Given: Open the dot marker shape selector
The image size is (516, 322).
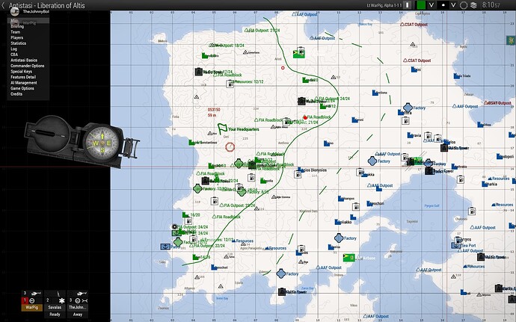Looking at the screenshot, I should click(443, 5).
